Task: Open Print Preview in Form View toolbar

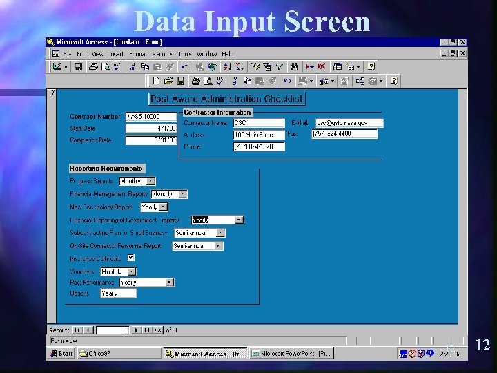Action: 106,67
